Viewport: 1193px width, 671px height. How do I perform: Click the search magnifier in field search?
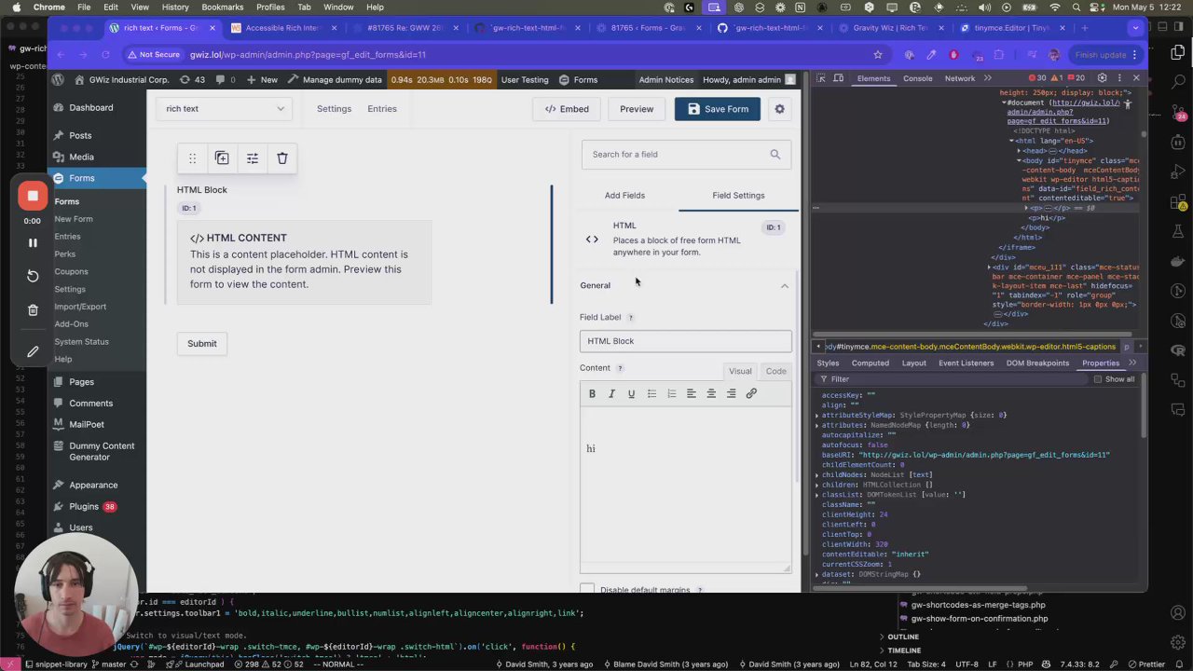click(x=775, y=155)
